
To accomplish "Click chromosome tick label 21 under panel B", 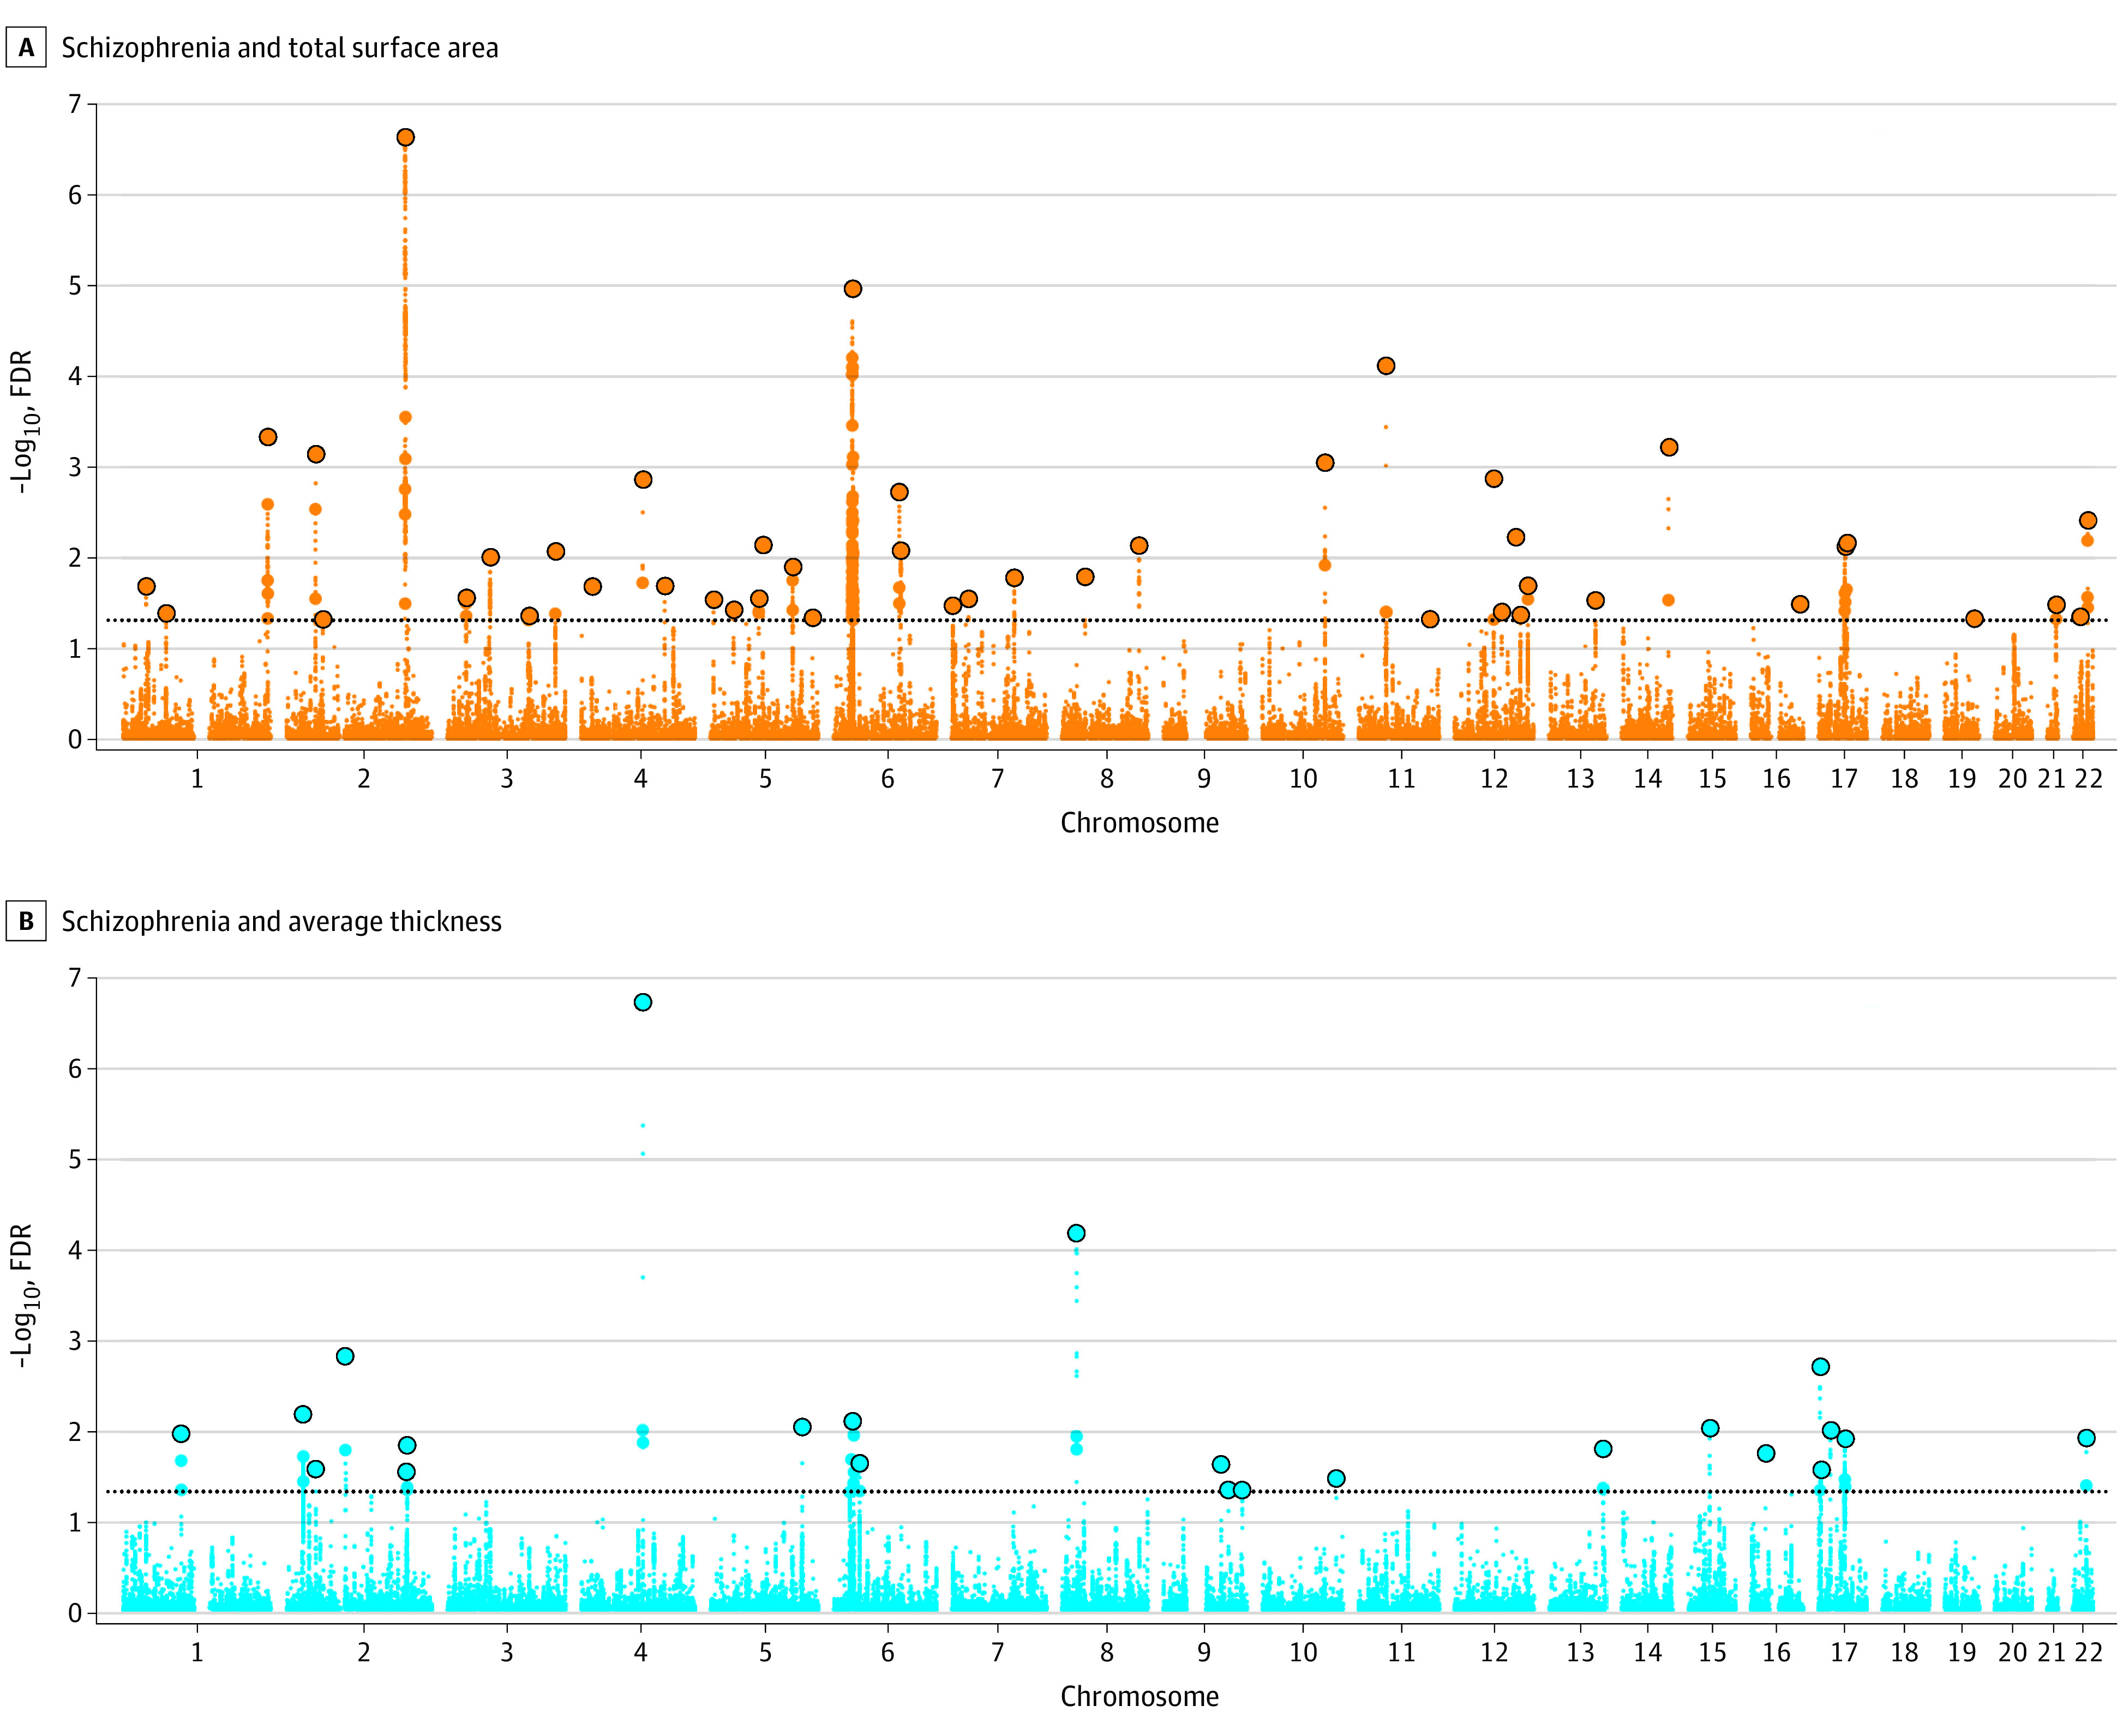I will click(2051, 1652).
